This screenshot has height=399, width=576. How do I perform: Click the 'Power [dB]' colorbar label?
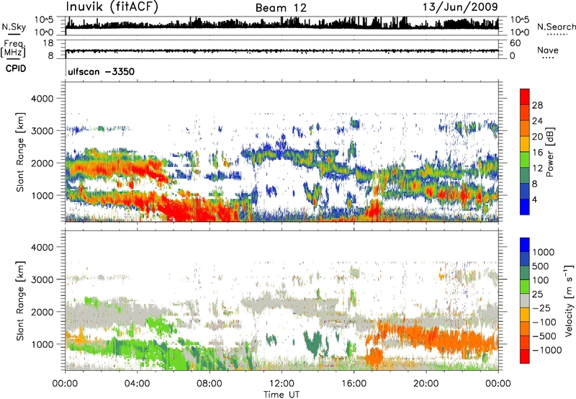click(x=549, y=152)
